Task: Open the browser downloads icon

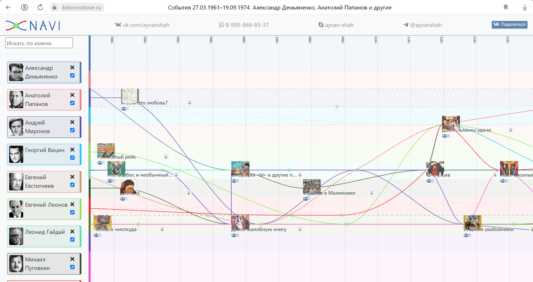Action: (x=525, y=8)
